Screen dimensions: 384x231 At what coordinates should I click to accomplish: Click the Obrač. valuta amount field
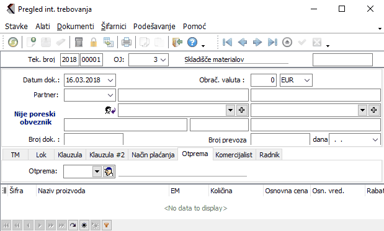[x=264, y=80]
